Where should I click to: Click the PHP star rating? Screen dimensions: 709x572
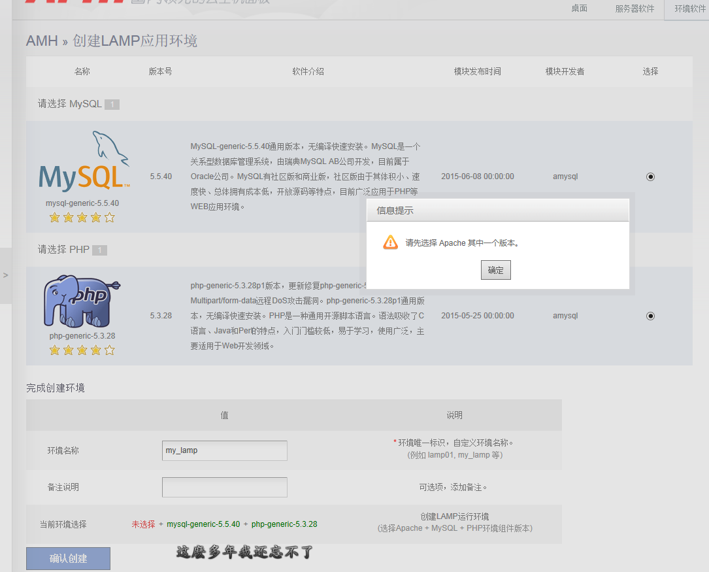82,350
